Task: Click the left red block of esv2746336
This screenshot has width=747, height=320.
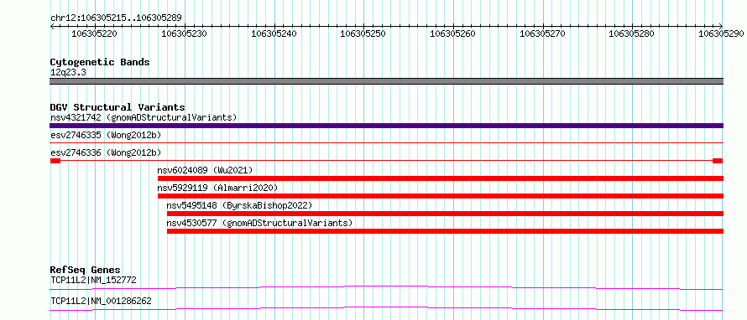Action: pos(55,161)
